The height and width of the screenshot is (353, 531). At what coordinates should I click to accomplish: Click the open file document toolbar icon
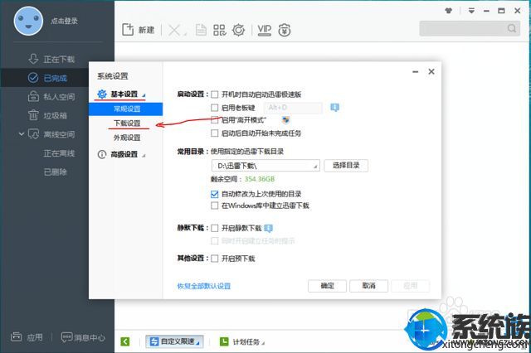point(201,30)
